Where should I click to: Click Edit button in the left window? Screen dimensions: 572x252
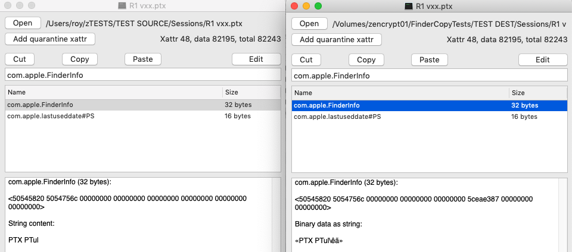[256, 59]
